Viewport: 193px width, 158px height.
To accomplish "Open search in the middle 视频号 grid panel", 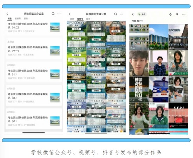I will [x=115, y=14].
